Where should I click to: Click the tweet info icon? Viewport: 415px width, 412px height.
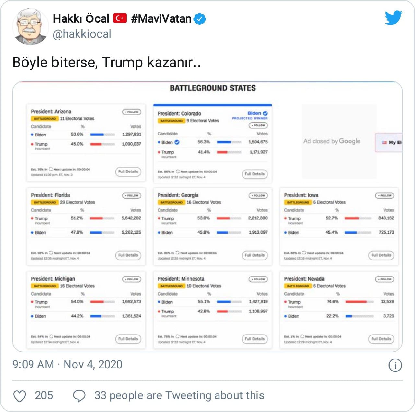pyautogui.click(x=395, y=365)
